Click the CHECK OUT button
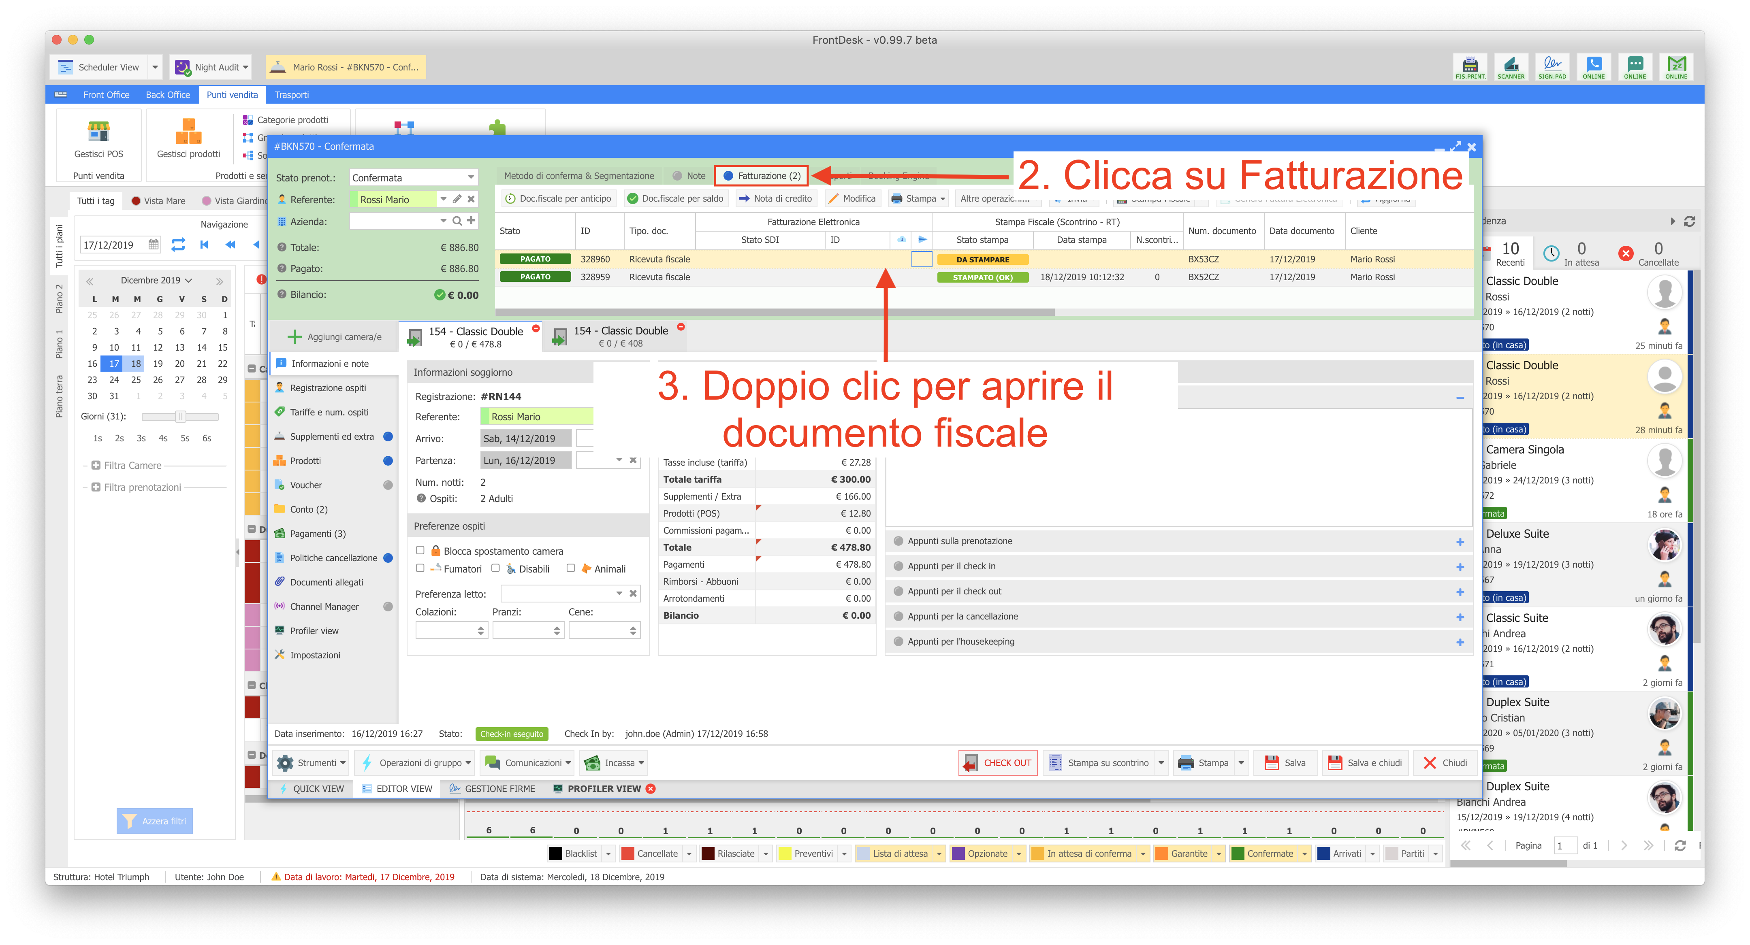 coord(998,762)
